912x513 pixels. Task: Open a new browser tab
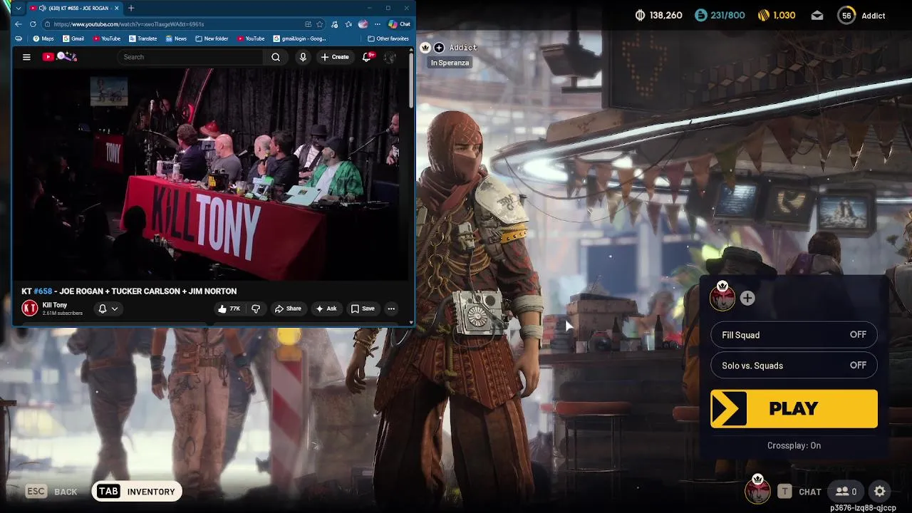pyautogui.click(x=131, y=9)
